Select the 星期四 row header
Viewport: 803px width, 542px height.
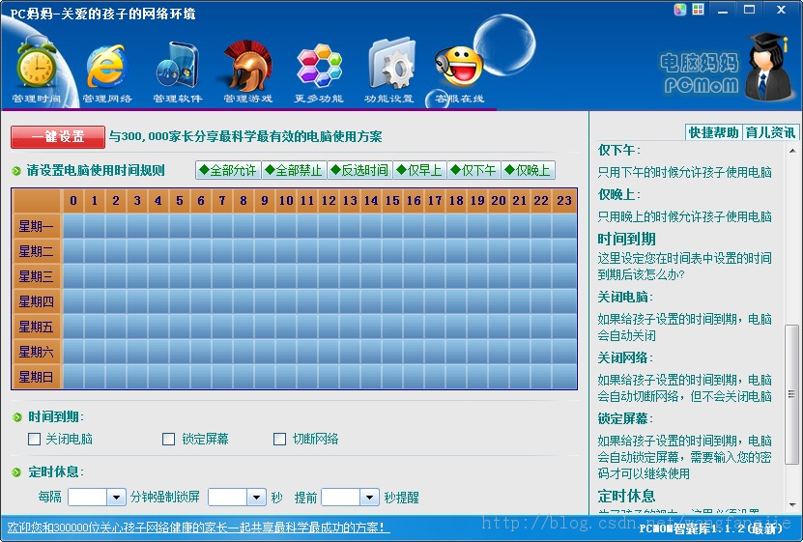point(37,300)
